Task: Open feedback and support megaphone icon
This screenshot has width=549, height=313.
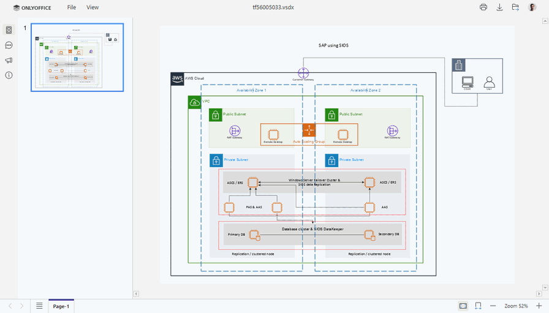Action: click(x=9, y=60)
